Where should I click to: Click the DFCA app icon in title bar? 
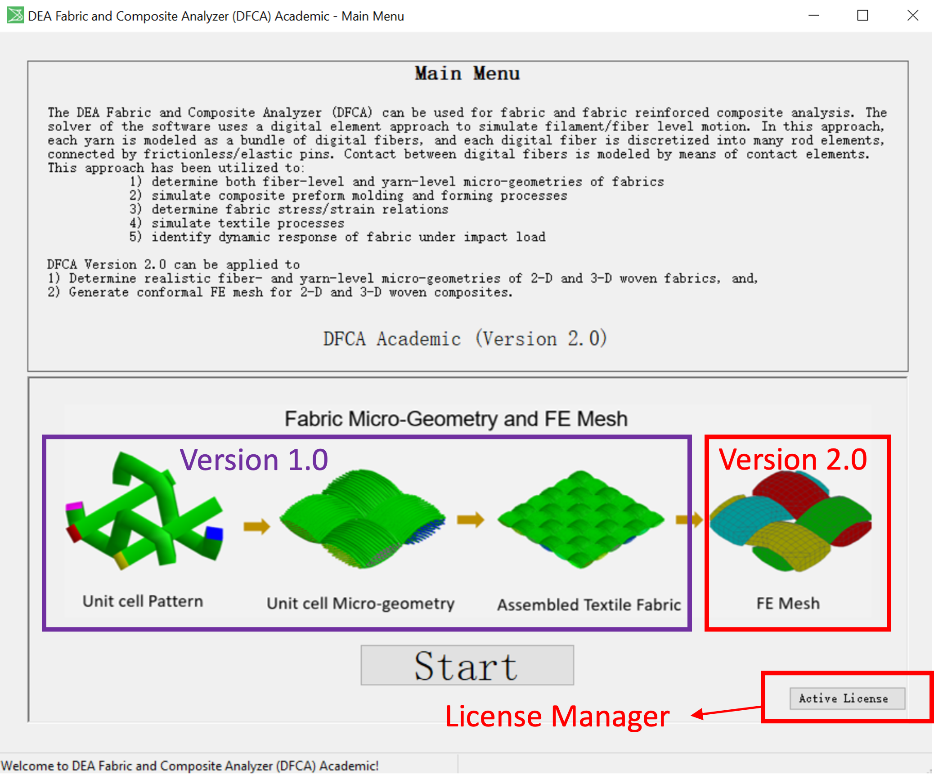[x=15, y=16]
